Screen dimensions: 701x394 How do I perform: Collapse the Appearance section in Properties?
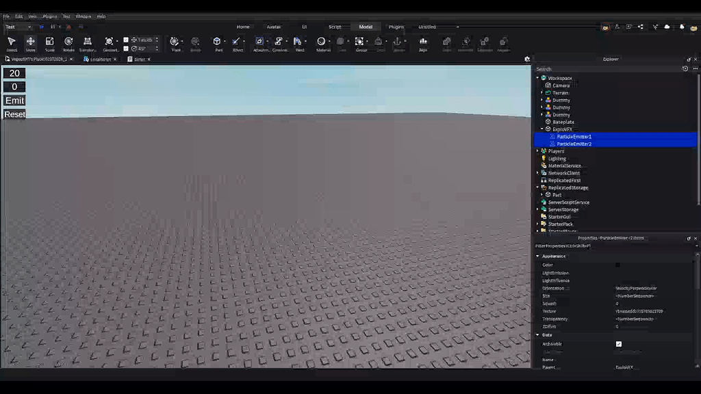[x=538, y=256]
